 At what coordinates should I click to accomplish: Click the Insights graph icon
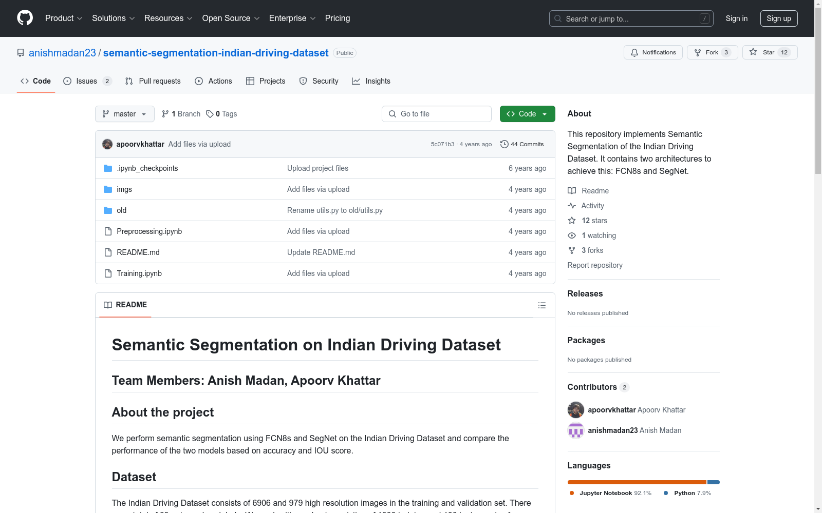click(356, 81)
